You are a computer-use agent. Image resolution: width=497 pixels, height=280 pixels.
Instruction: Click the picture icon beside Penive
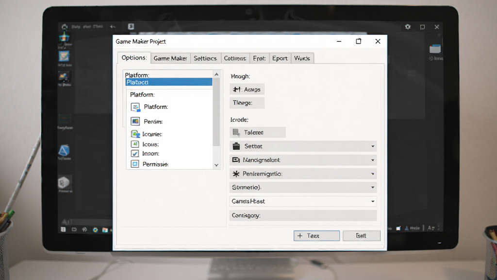(x=135, y=121)
